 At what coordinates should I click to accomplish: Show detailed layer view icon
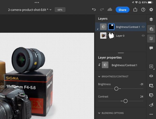151,29
